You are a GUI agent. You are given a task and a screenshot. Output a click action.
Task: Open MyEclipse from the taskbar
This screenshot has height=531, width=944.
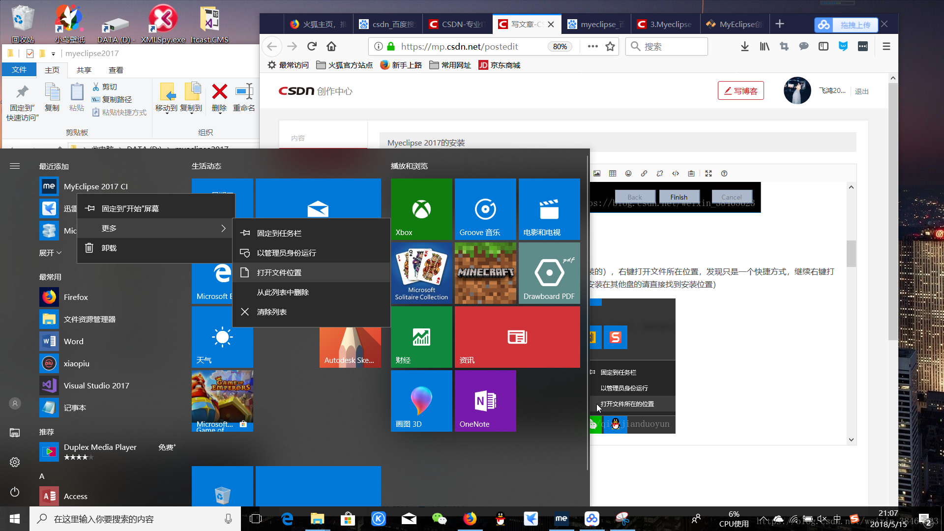click(561, 519)
